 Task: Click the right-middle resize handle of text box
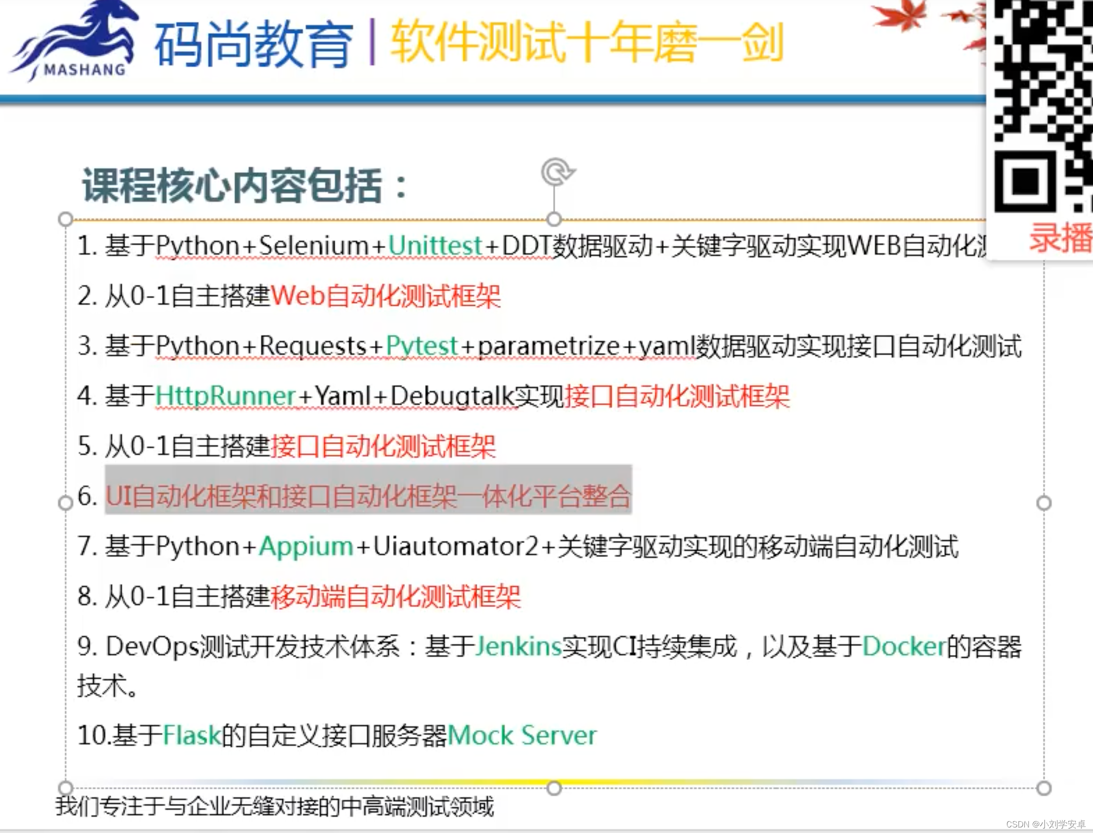(x=1043, y=503)
